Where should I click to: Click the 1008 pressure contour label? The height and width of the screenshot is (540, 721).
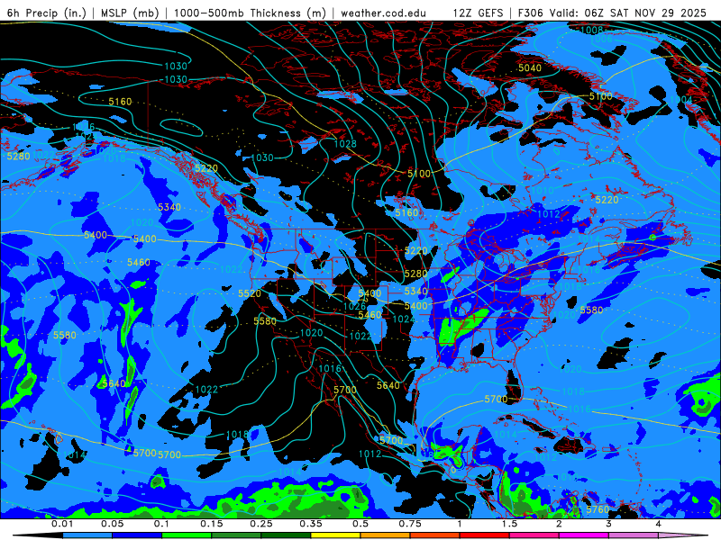click(x=592, y=30)
